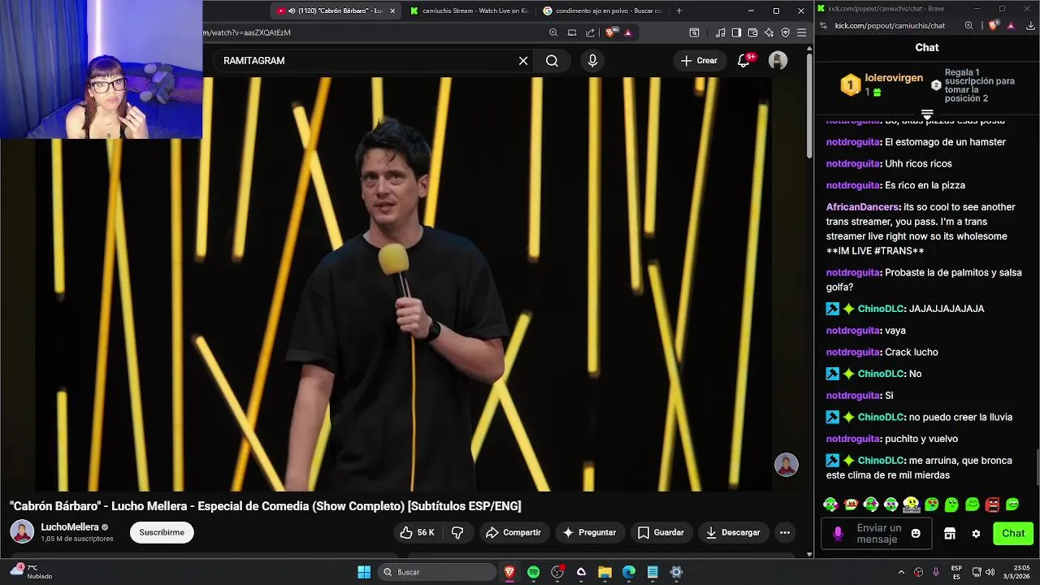Image resolution: width=1040 pixels, height=585 pixels.
Task: Click the music note media control icon
Action: click(x=721, y=32)
